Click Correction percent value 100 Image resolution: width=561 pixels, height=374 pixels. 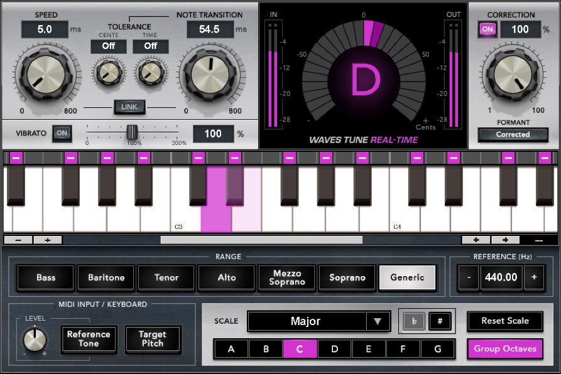click(520, 29)
